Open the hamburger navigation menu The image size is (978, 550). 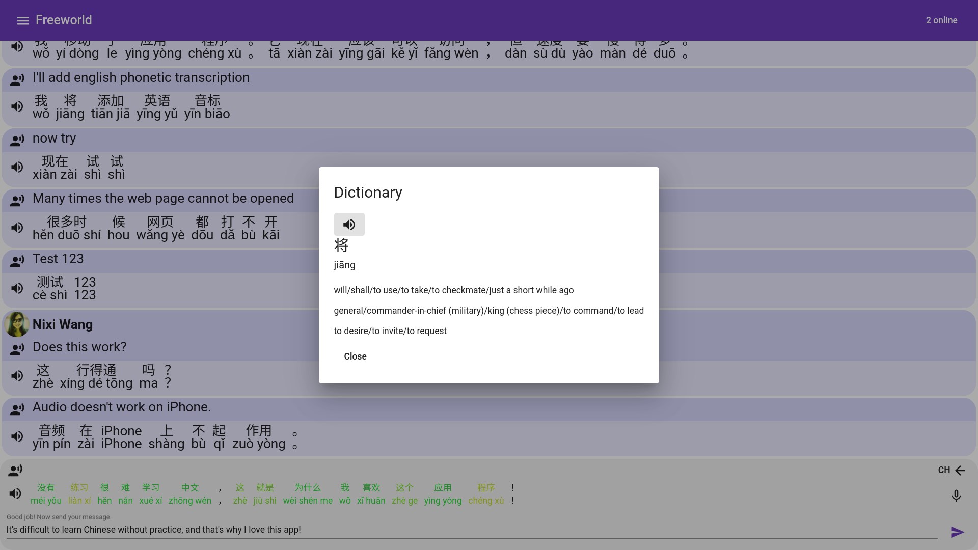(22, 21)
